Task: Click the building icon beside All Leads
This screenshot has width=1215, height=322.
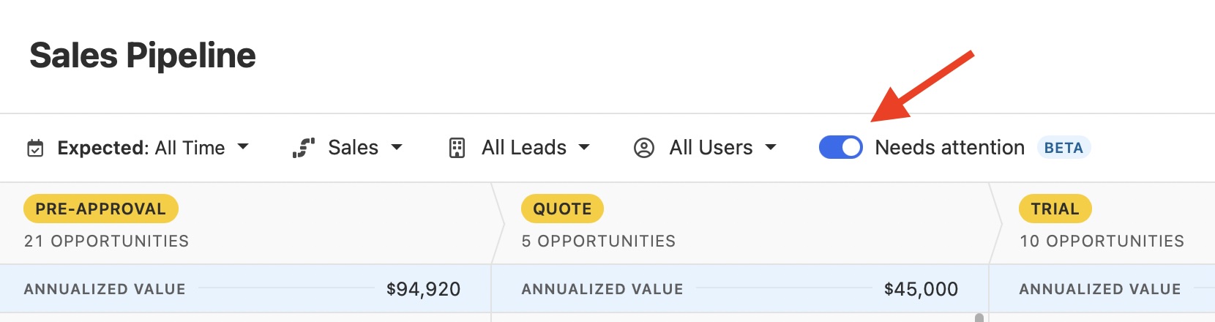Action: pyautogui.click(x=457, y=148)
